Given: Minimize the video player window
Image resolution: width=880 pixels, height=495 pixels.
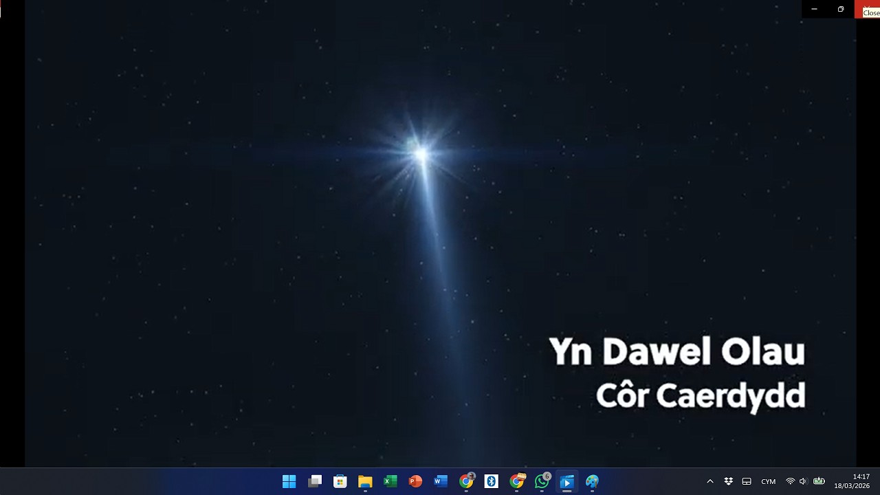Looking at the screenshot, I should pos(814,9).
